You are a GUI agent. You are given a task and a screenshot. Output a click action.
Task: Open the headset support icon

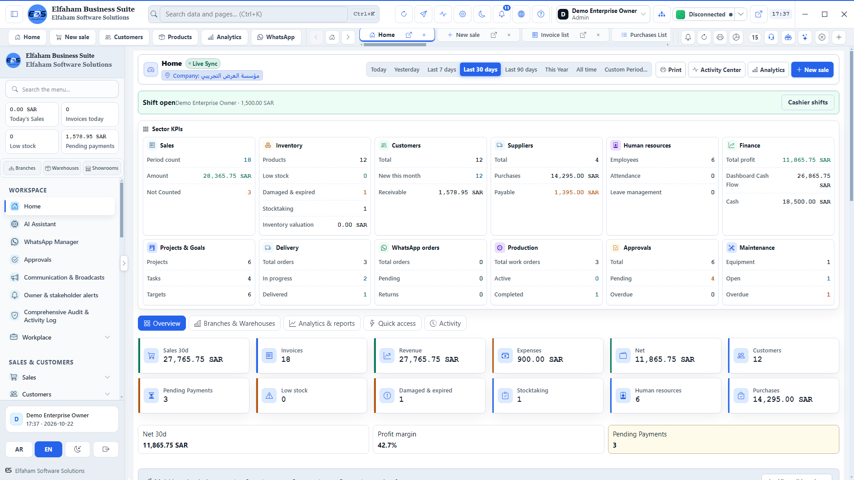point(771,37)
